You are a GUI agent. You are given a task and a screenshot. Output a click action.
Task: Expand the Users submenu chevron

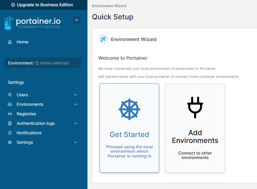[x=76, y=95]
